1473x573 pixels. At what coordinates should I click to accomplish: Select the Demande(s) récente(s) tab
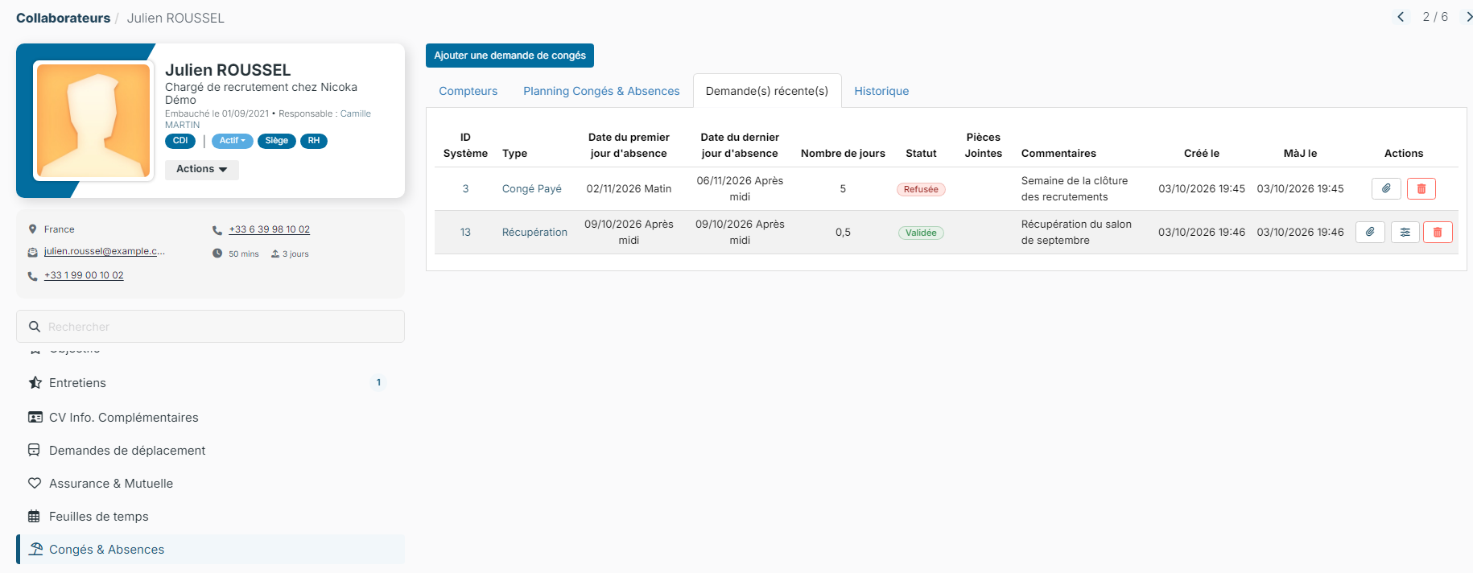point(767,91)
